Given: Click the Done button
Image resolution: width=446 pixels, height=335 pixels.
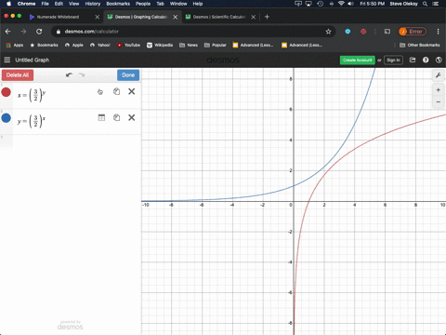Looking at the screenshot, I should click(128, 75).
